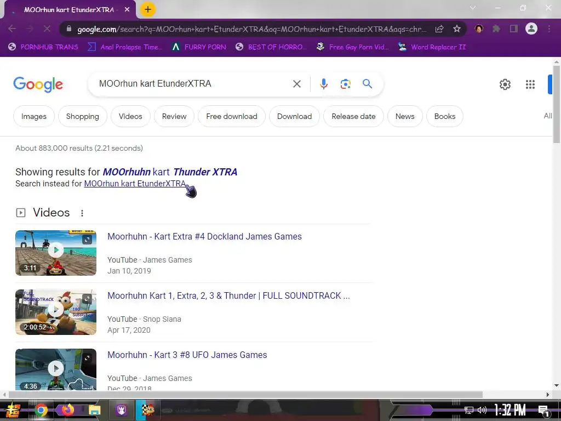Select the Free download filter chip
Screen dimensions: 561x421
click(232, 116)
